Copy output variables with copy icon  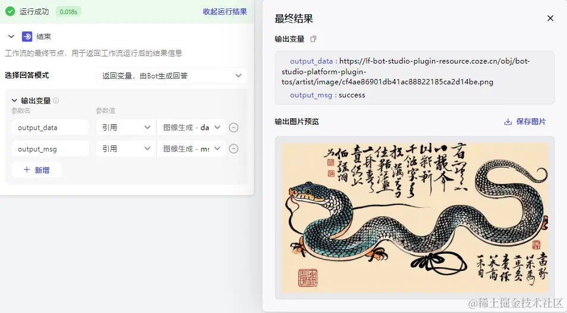(313, 39)
